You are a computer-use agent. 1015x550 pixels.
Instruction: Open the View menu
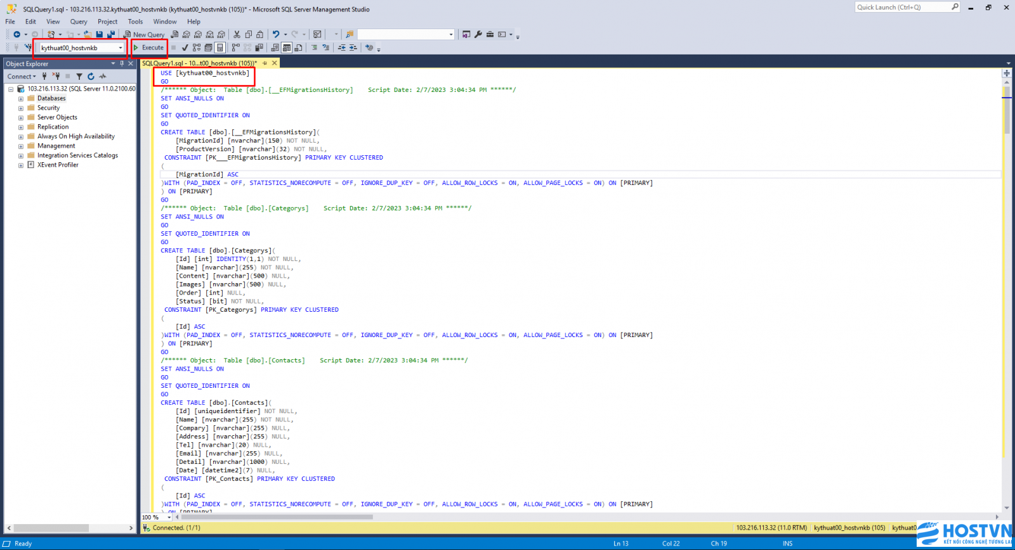pos(53,22)
